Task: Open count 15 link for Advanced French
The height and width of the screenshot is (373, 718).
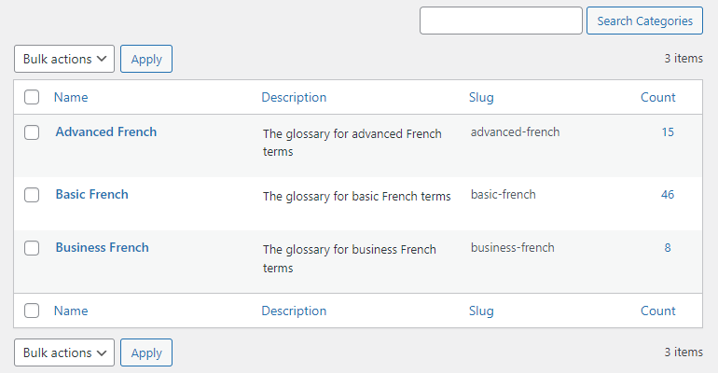Action: point(667,131)
